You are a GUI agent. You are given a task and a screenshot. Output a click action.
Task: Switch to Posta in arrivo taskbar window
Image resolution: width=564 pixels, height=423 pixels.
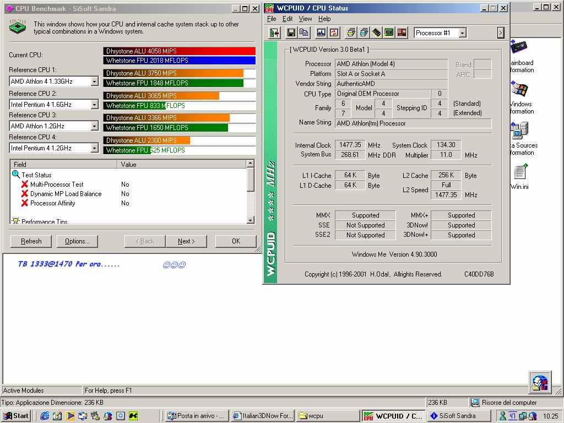point(197,416)
